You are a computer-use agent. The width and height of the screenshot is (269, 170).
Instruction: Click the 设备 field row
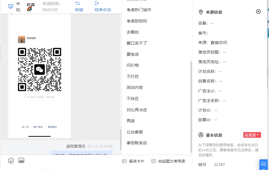pyautogui.click(x=206, y=23)
